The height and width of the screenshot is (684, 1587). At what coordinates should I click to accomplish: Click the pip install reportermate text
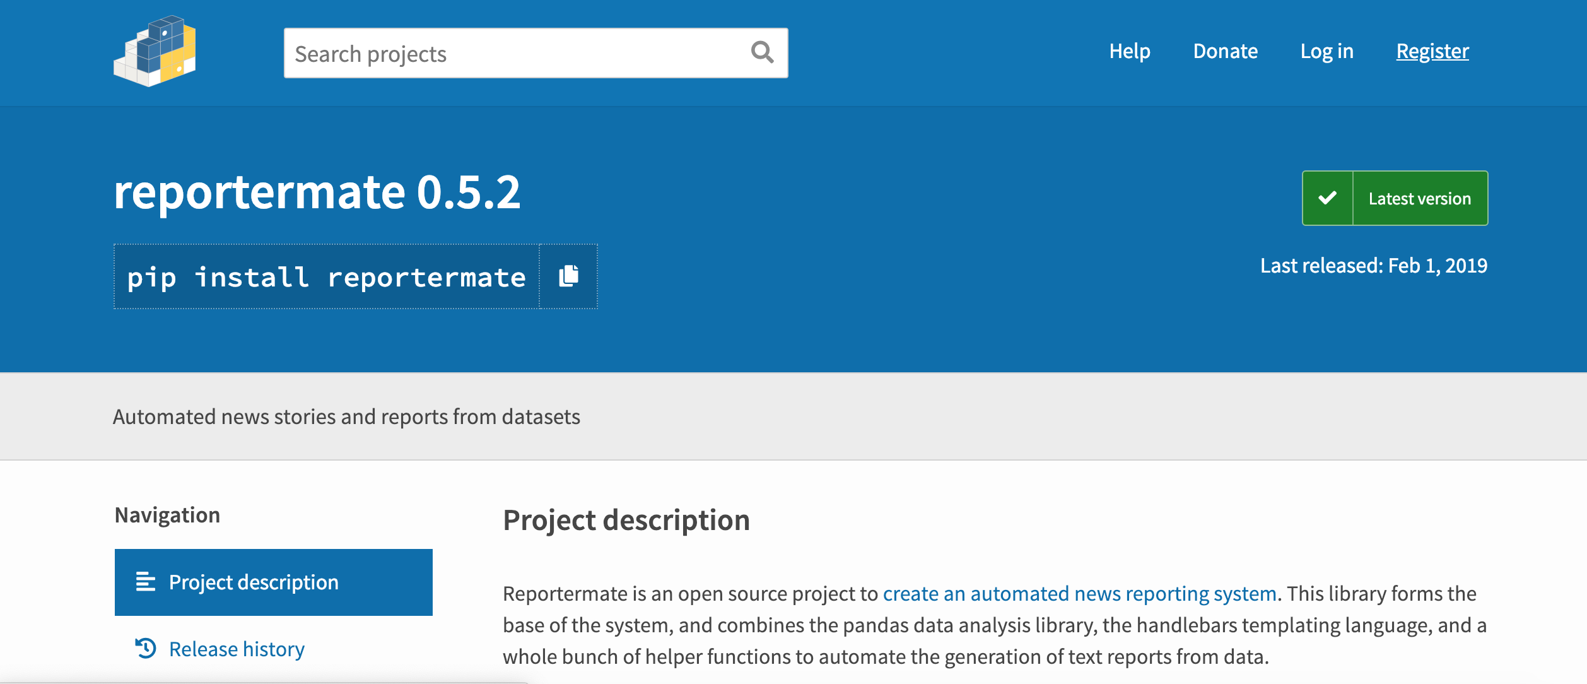click(x=326, y=278)
